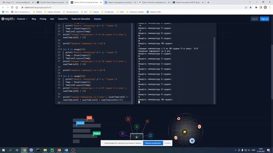Switch to the Gmail tab
The height and width of the screenshot is (153, 273).
pyautogui.click(x=18, y=3)
